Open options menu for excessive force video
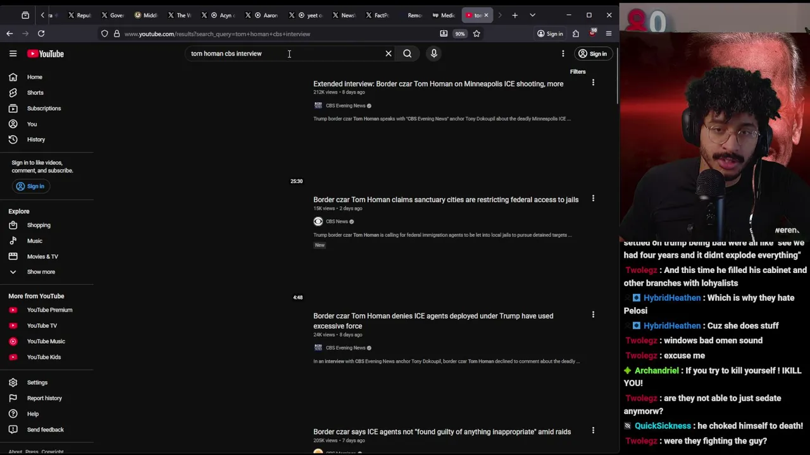Viewport: 810px width, 455px height. point(593,315)
